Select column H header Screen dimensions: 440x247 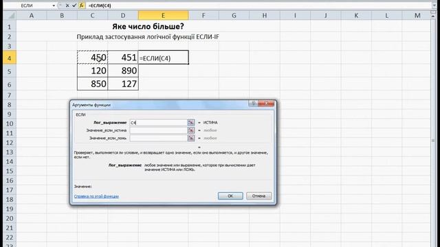point(265,15)
